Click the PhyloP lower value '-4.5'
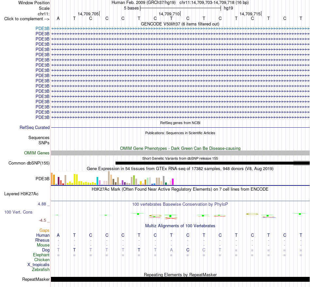Screen dimensions: 310x287 (42, 220)
